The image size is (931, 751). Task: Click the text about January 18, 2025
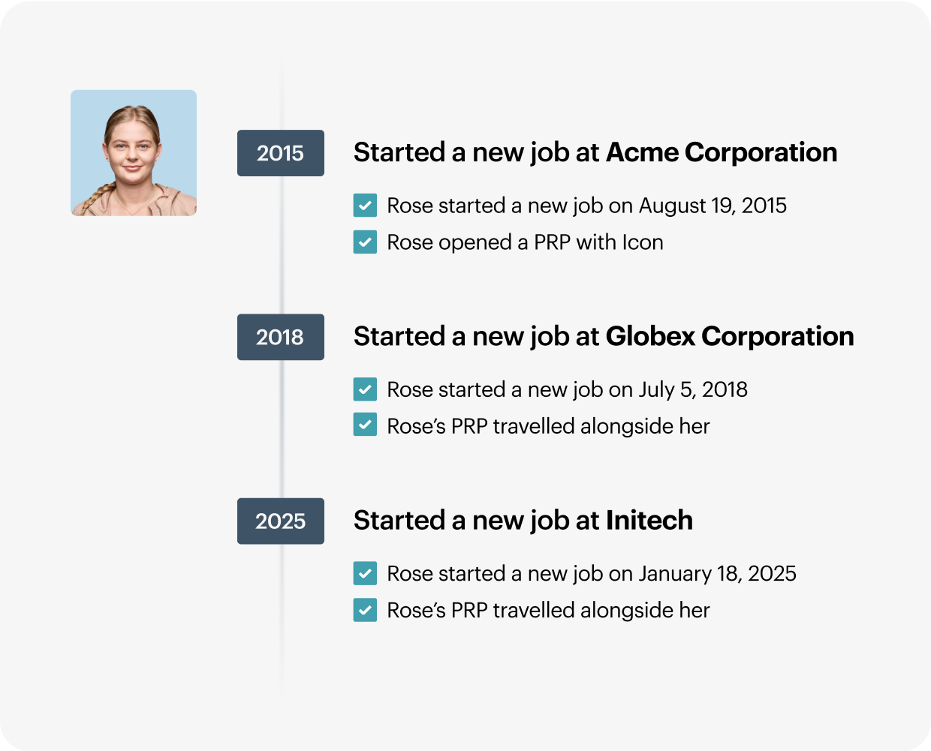(592, 573)
